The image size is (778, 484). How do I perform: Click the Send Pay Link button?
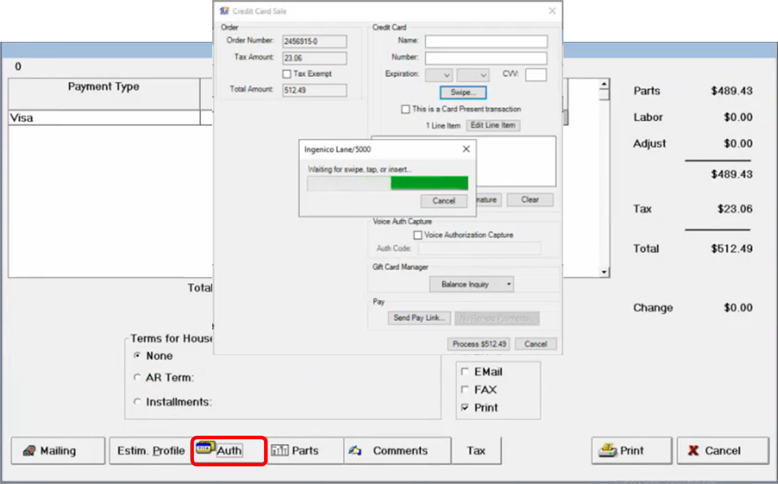click(419, 318)
